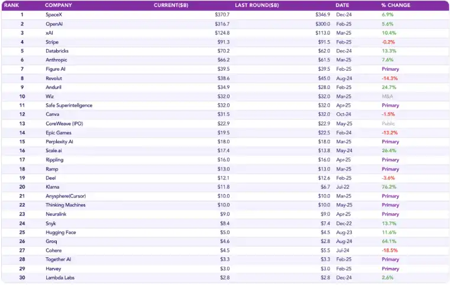
Task: Click the CURRENT($B) column header
Action: [171, 5]
